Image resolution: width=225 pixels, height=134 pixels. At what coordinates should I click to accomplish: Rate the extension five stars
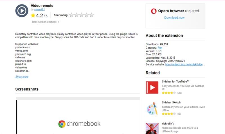coord(92,15)
